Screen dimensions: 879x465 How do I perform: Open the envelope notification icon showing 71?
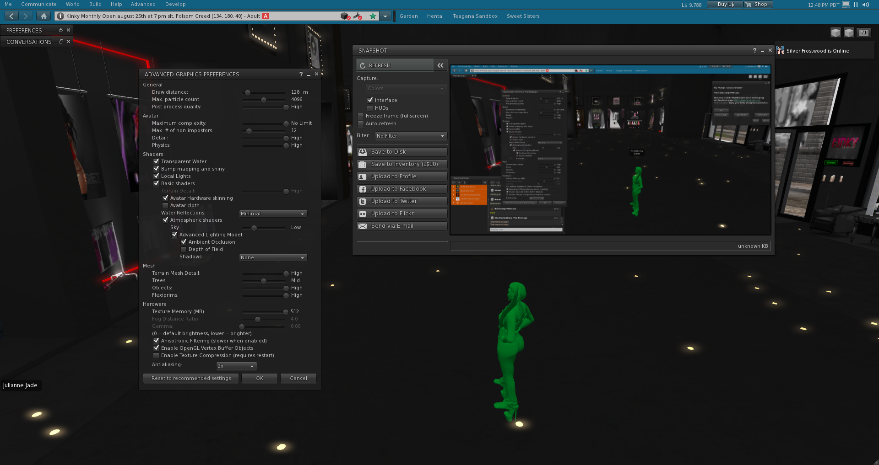click(863, 32)
